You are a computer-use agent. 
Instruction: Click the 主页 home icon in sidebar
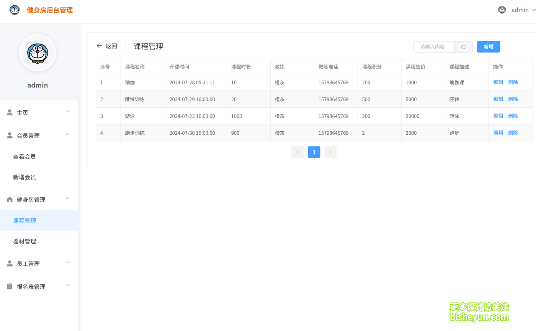pyautogui.click(x=9, y=112)
